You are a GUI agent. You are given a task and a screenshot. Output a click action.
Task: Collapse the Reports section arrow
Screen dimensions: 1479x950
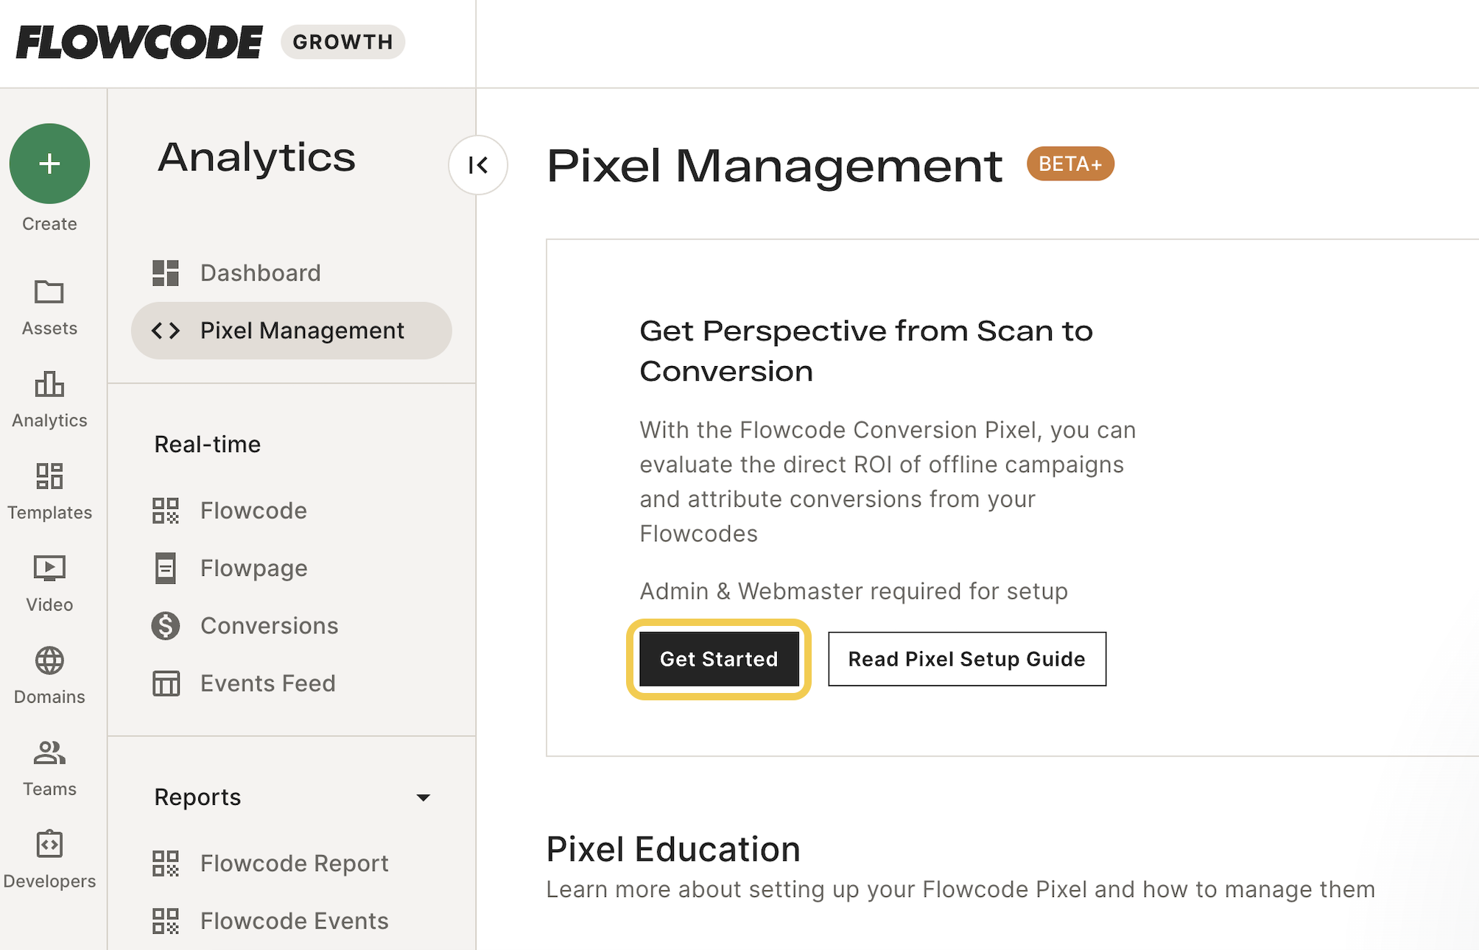(424, 798)
